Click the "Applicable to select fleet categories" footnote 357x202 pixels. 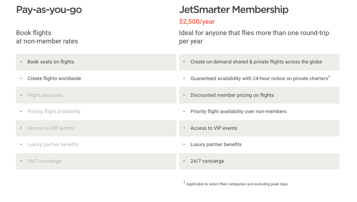(237, 184)
